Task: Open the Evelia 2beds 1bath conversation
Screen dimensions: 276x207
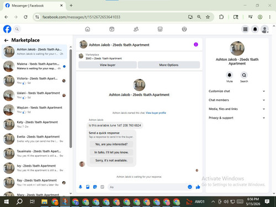Action: [x=34, y=139]
